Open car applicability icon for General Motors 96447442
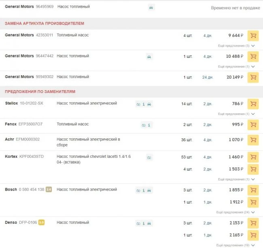The width and height of the screenshot is (263, 248). click(149, 57)
